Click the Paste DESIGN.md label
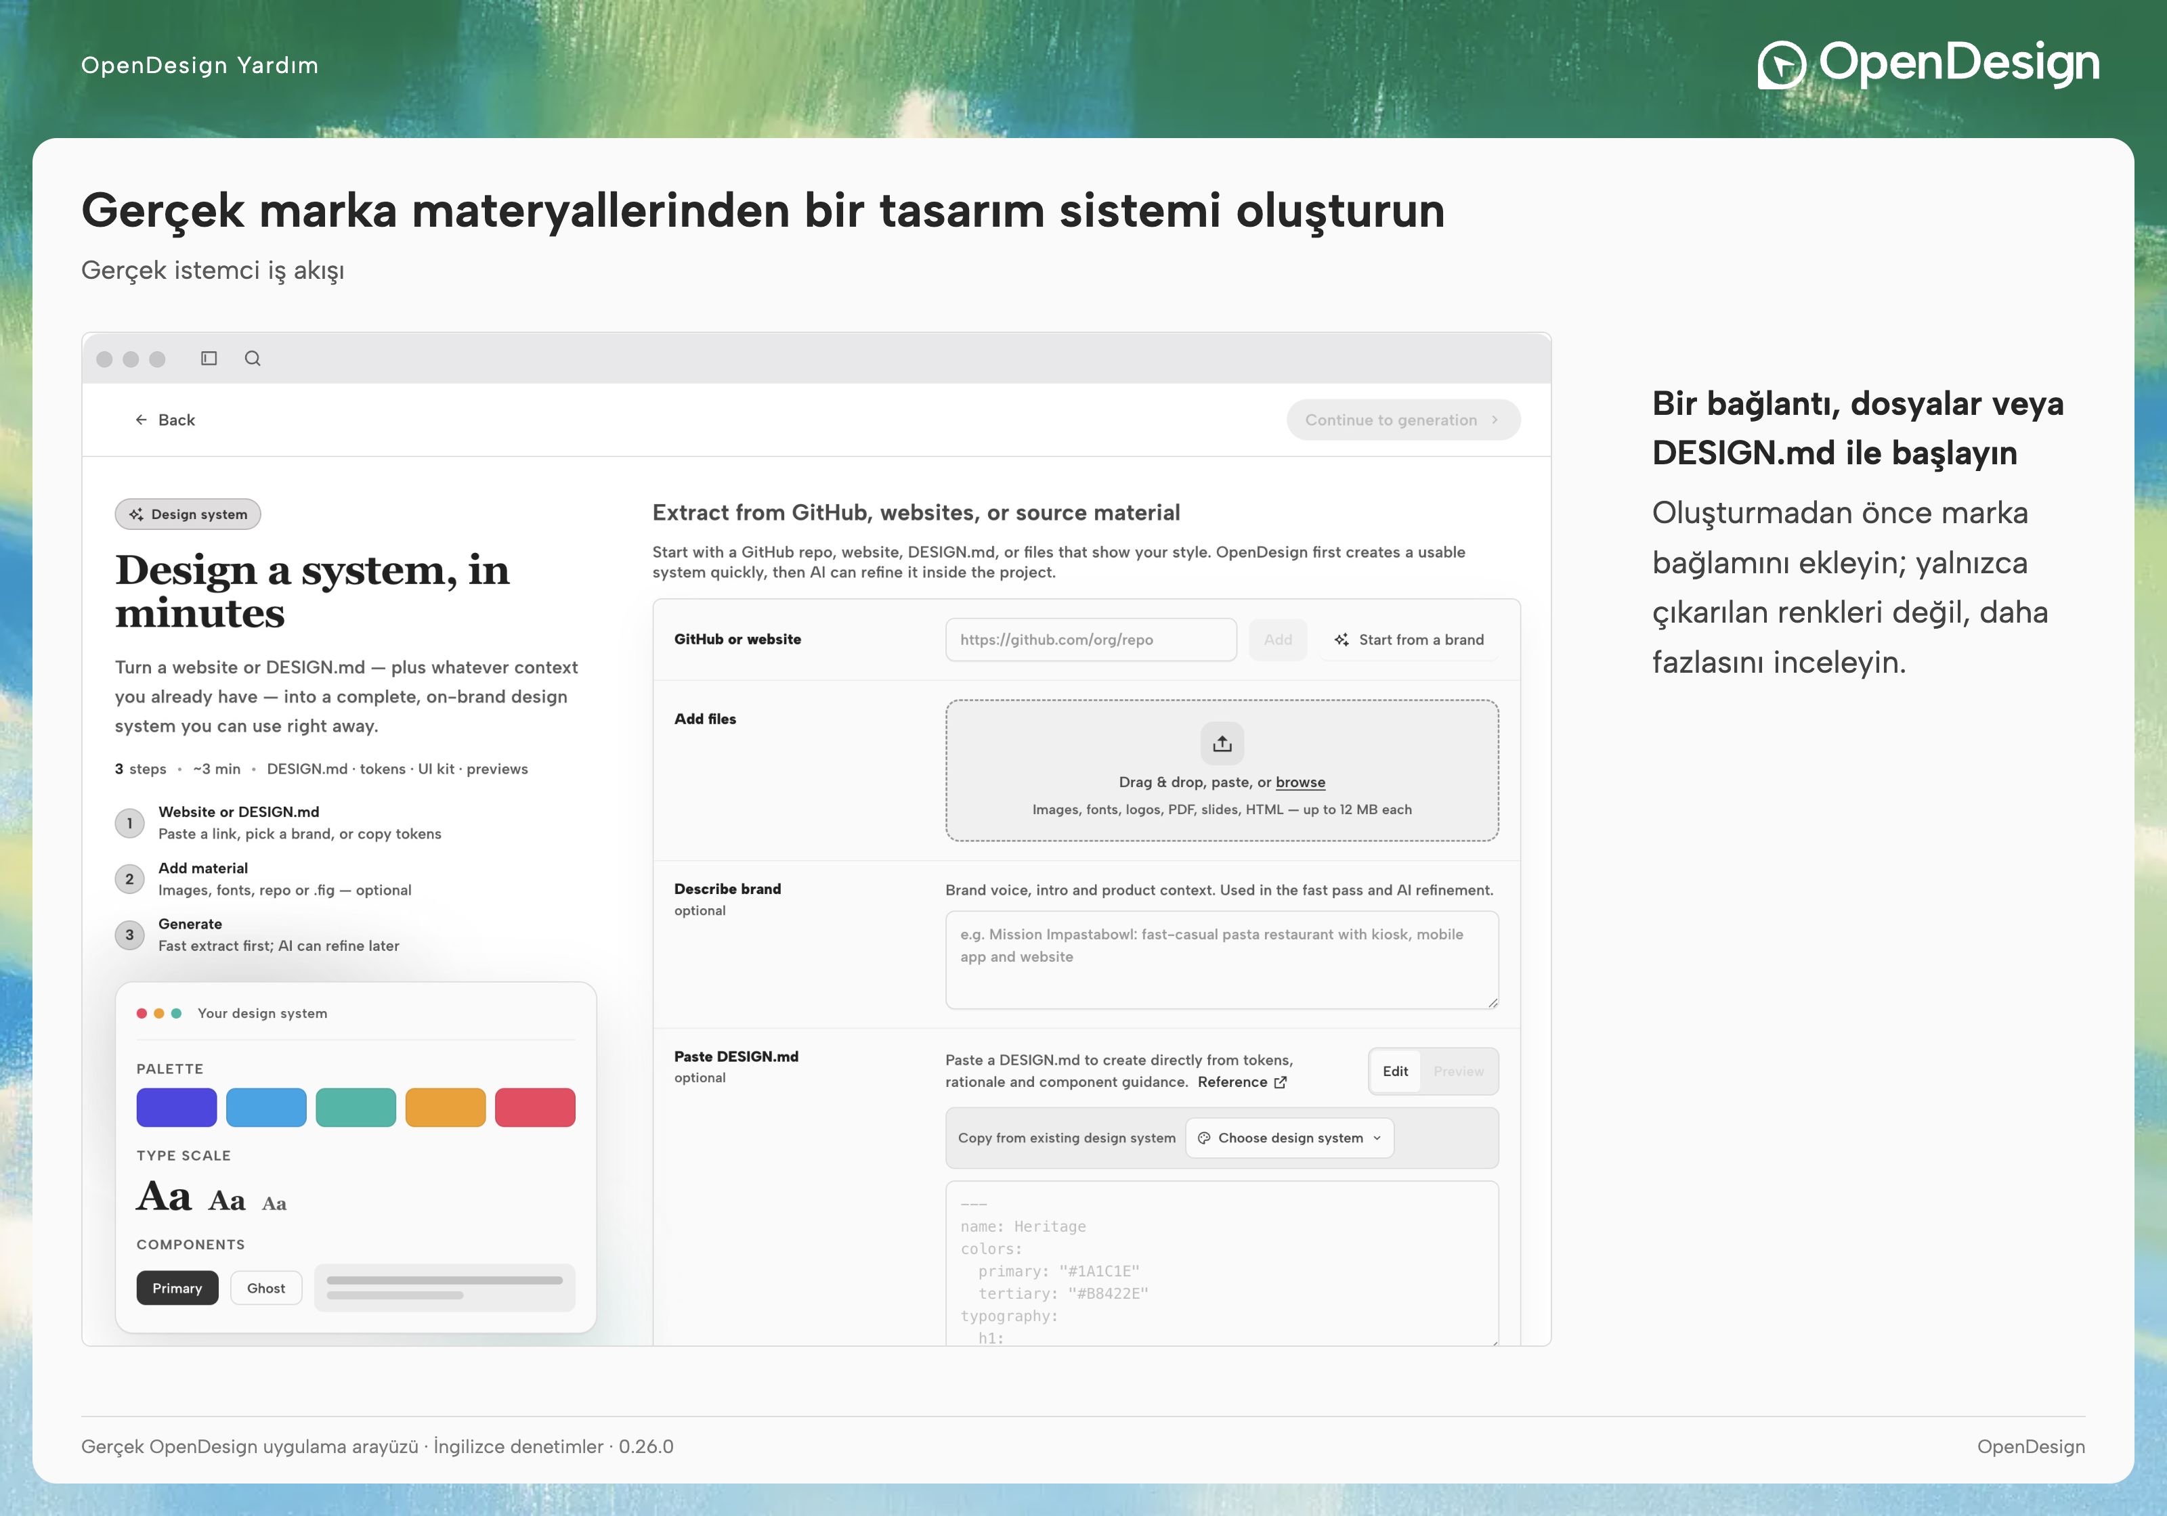The height and width of the screenshot is (1516, 2167). coord(736,1056)
